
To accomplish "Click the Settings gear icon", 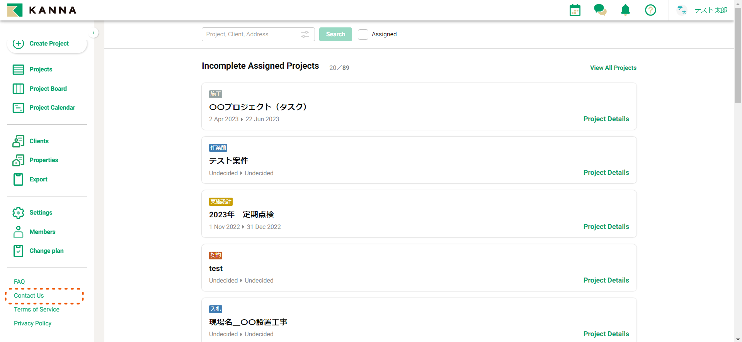I will click(18, 213).
